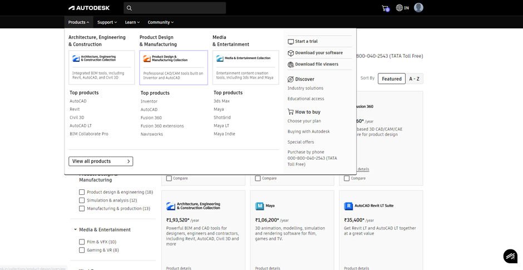Click the How to buy cart icon

click(x=290, y=112)
